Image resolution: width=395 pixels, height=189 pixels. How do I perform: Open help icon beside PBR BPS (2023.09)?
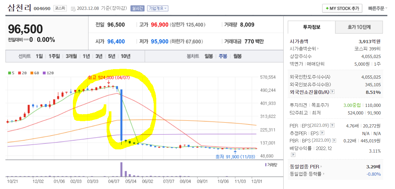pos(334,140)
